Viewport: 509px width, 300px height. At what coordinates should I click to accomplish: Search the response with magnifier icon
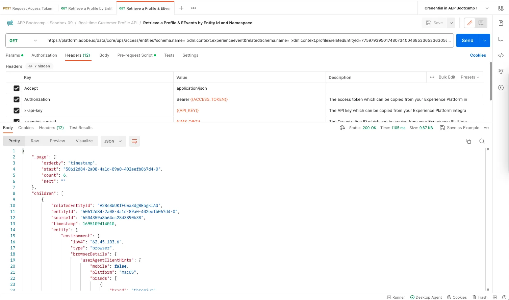tap(482, 141)
